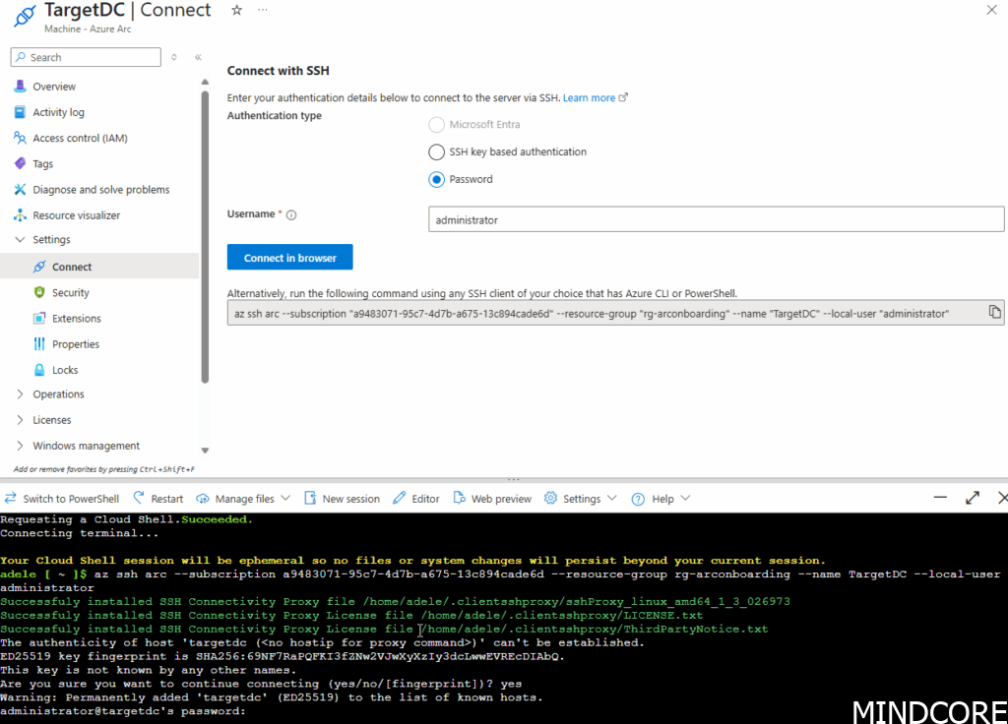The width and height of the screenshot is (1008, 724).
Task: Click the copy SSH command icon
Action: point(994,313)
